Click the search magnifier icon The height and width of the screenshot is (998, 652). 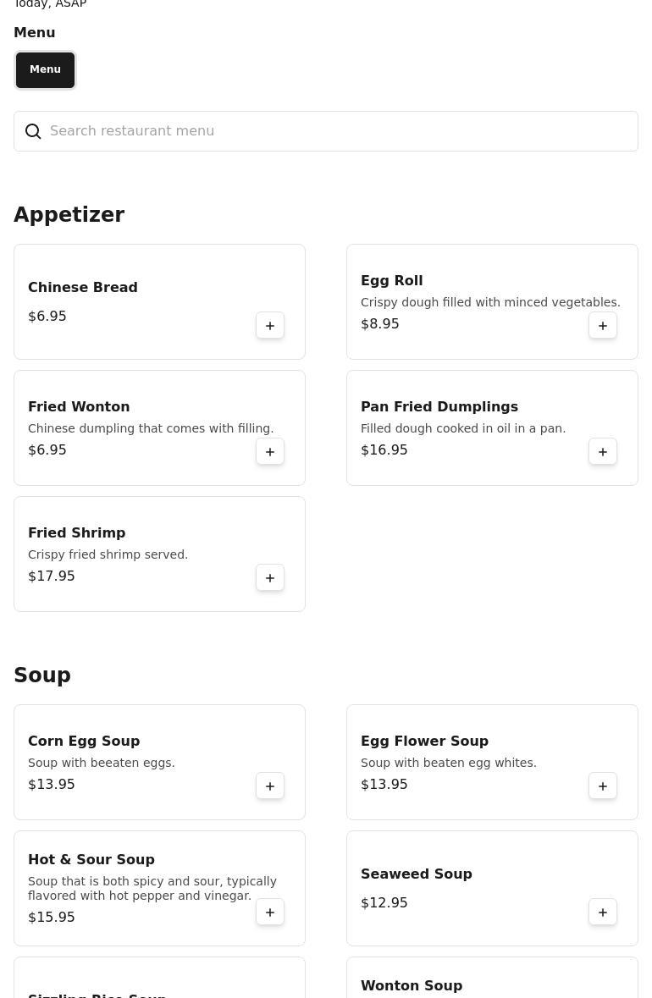pos(33,131)
